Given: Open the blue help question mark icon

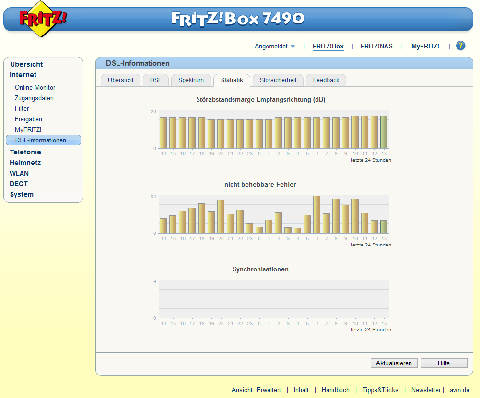Looking at the screenshot, I should (x=460, y=46).
